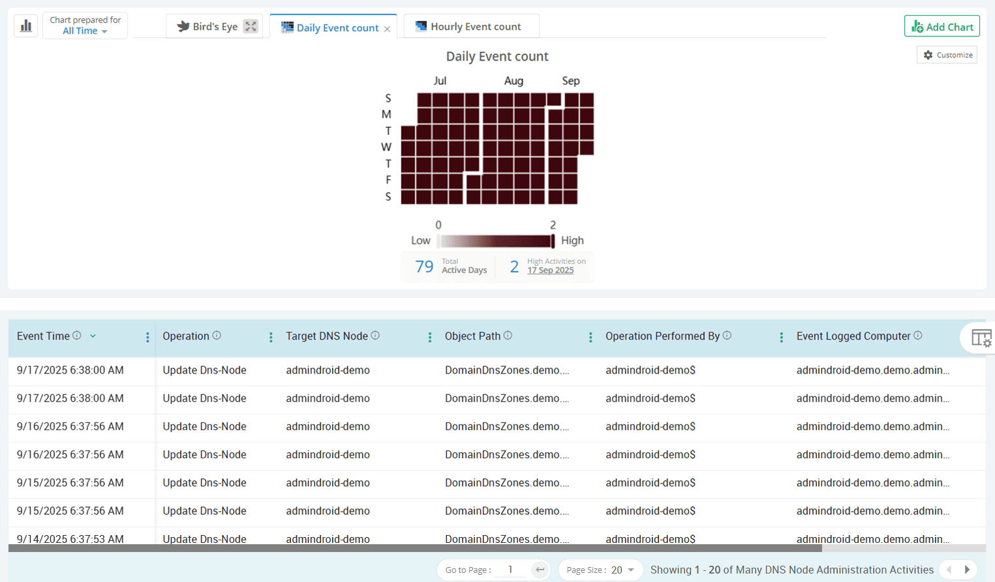Viewport: 995px width, 582px height.
Task: Click the Go to Page input field
Action: point(511,570)
